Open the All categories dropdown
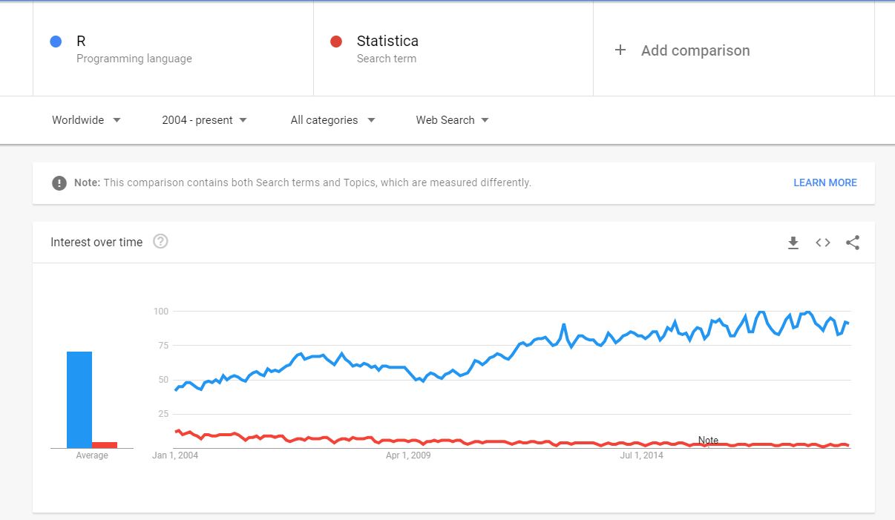 332,120
